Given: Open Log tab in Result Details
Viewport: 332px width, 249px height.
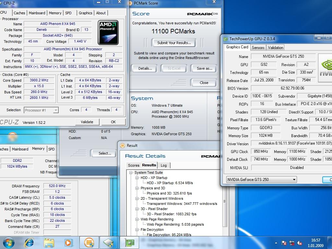Looking at the screenshot, I should [164, 165].
